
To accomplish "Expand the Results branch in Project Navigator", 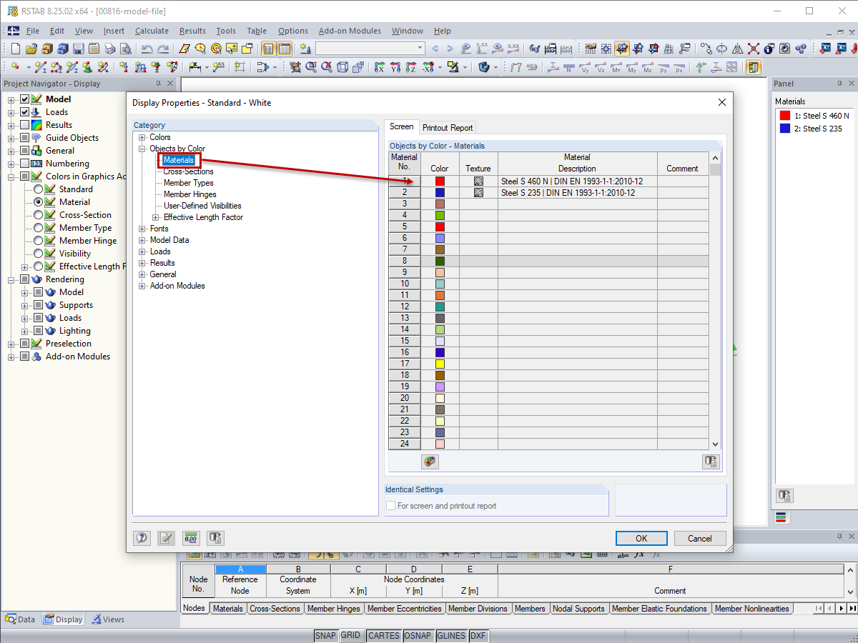I will tap(11, 124).
